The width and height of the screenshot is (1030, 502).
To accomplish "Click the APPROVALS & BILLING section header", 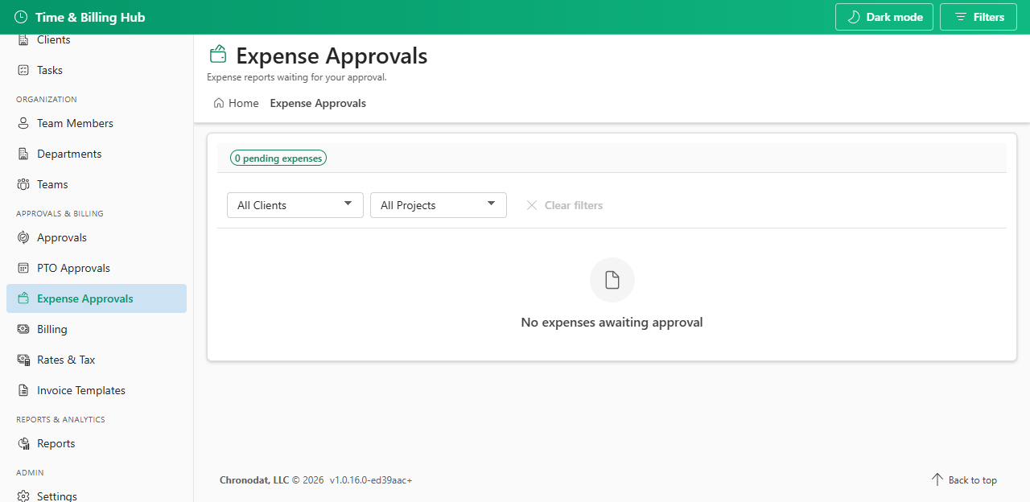I will click(x=60, y=214).
